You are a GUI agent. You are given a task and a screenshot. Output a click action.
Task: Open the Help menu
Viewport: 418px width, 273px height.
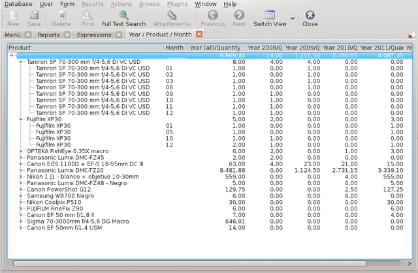[x=230, y=4]
